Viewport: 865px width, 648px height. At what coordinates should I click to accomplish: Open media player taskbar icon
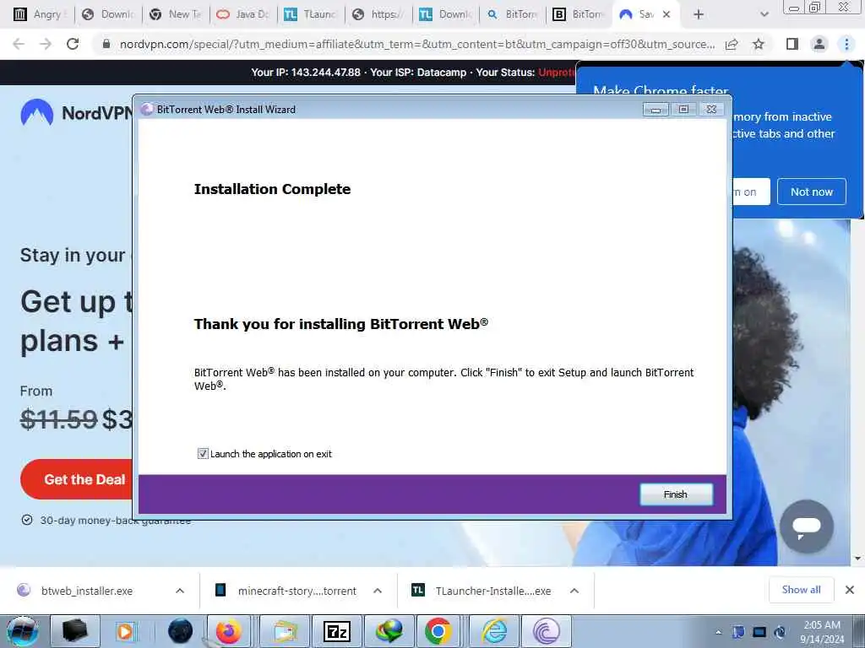(125, 631)
